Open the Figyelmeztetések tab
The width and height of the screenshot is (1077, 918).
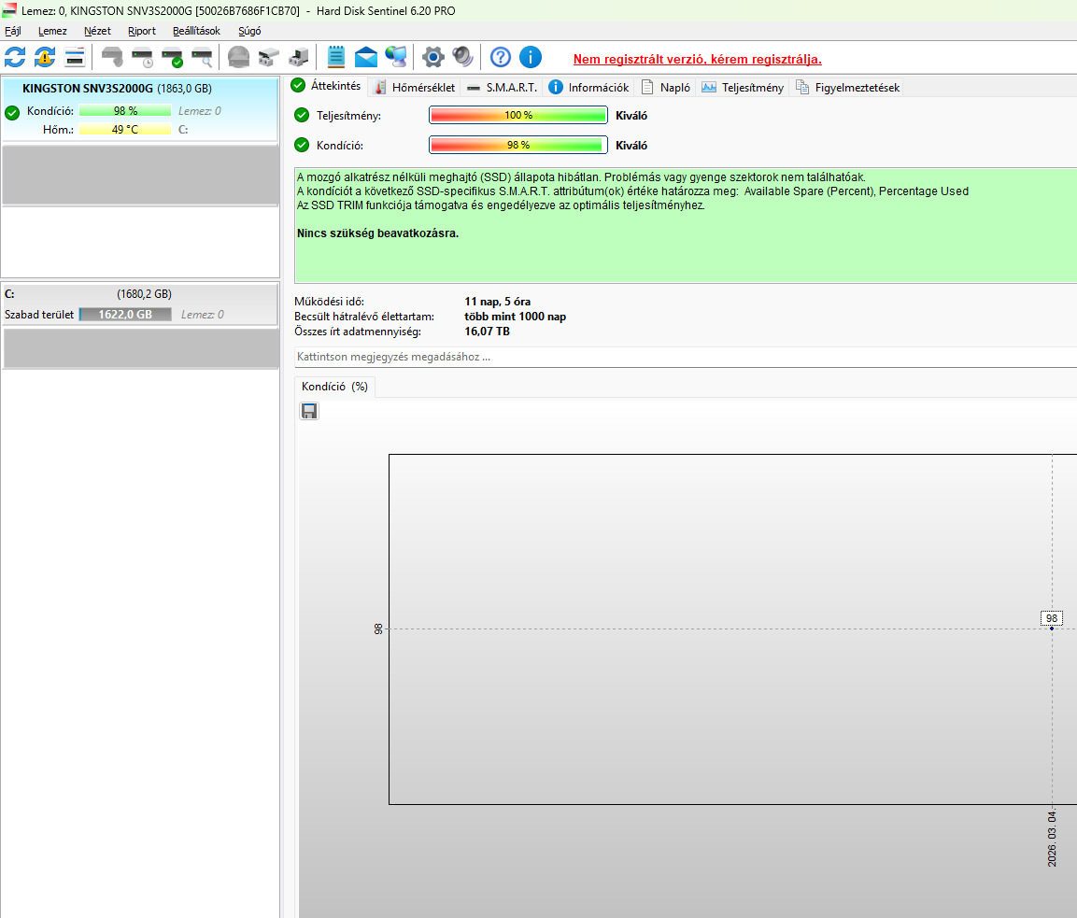tap(847, 87)
